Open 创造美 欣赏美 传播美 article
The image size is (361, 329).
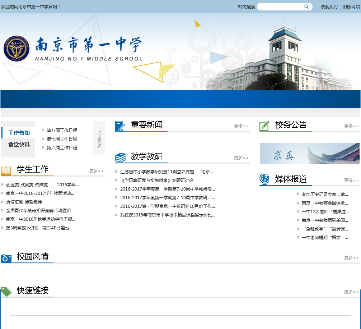pyautogui.click(x=42, y=185)
